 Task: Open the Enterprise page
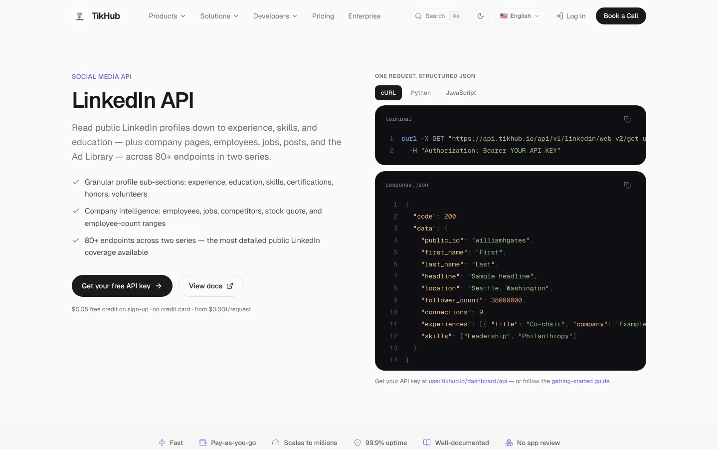364,16
